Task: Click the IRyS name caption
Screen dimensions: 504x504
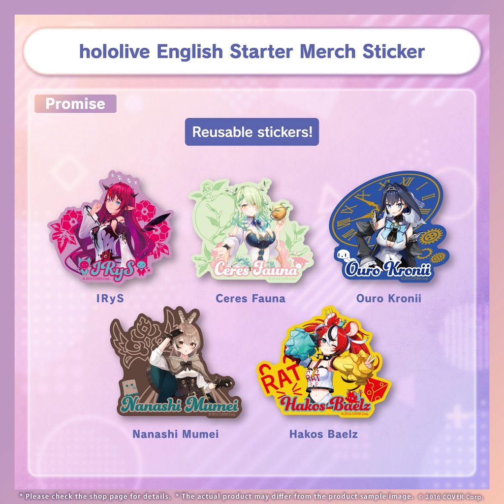Action: tap(110, 298)
